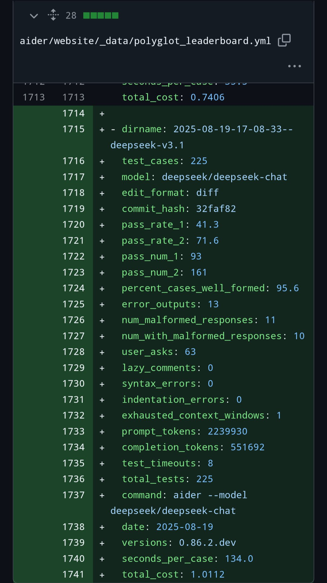Click the 28 changed lines count

click(71, 15)
